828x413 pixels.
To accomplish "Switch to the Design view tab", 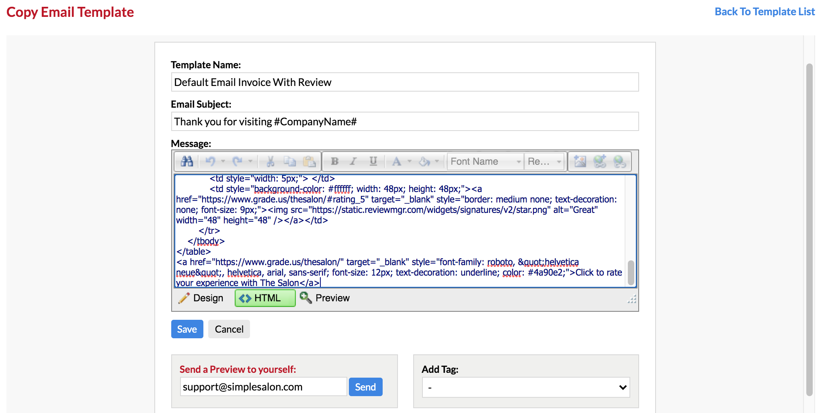I will (x=201, y=298).
